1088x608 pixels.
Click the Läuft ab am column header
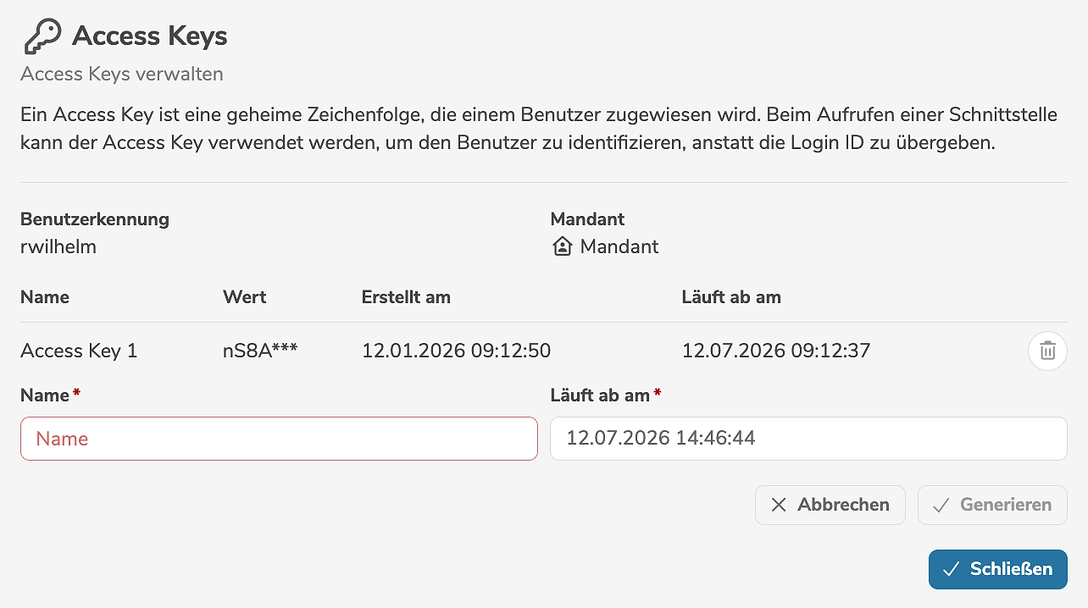[x=730, y=297]
